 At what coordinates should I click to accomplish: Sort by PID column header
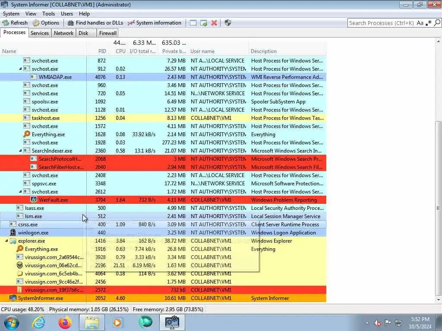[x=97, y=51]
